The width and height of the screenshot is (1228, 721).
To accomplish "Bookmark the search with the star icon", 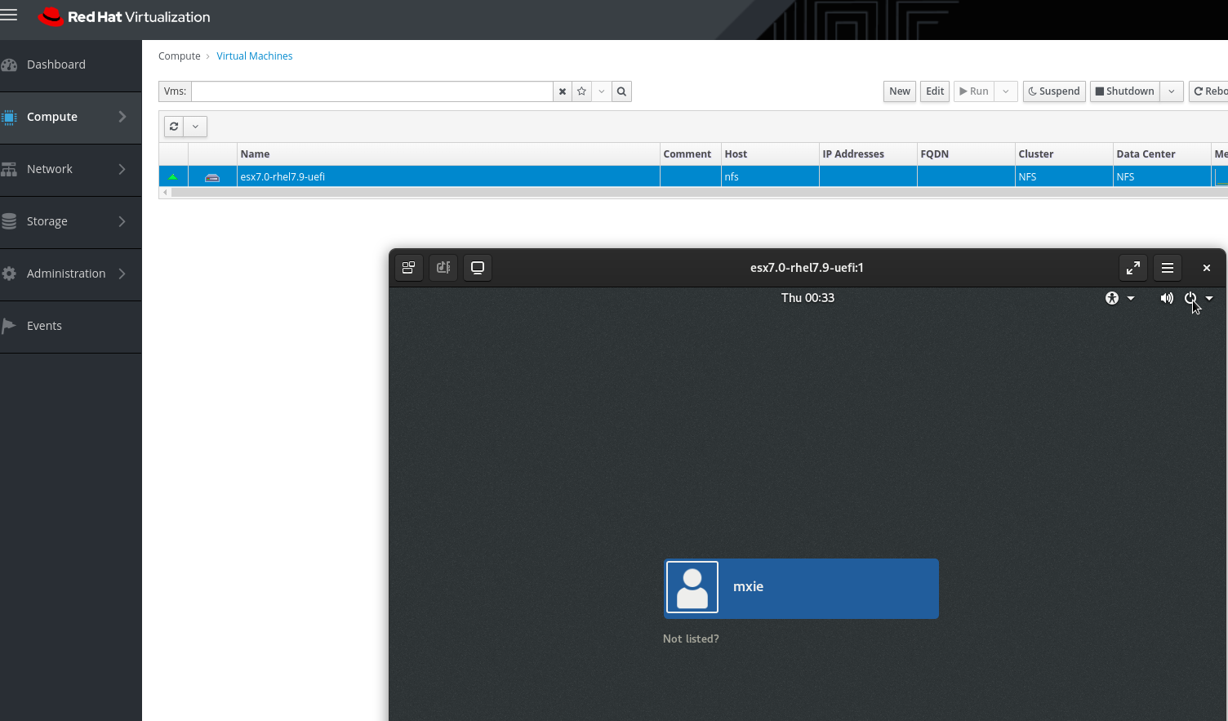I will (x=582, y=91).
